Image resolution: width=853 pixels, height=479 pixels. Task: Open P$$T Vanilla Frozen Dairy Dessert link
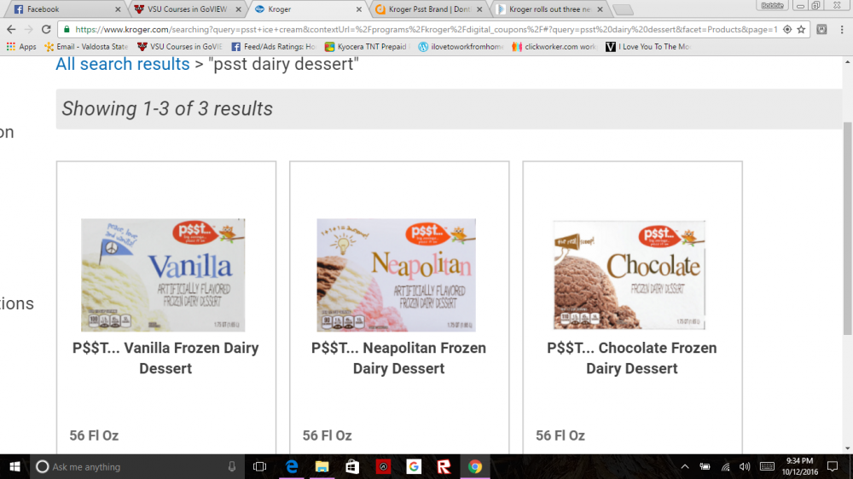(x=165, y=358)
